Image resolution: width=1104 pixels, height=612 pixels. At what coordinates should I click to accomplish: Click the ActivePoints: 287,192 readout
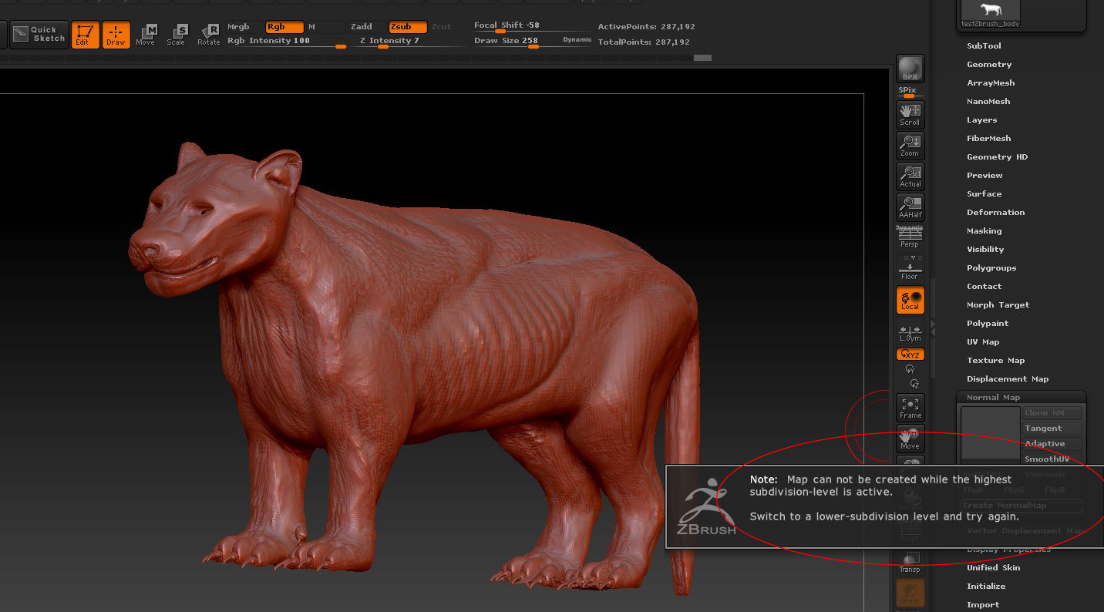646,27
